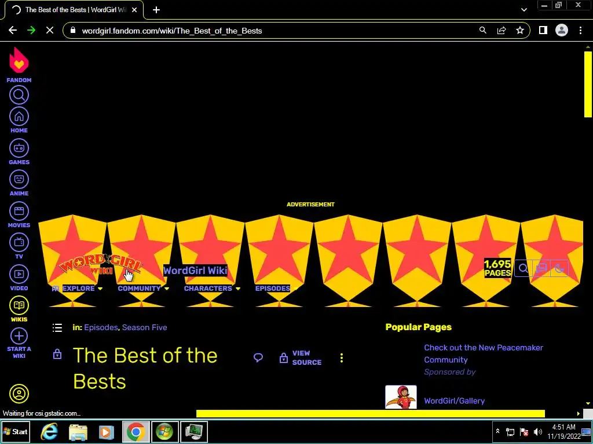The height and width of the screenshot is (444, 593).
Task: Open the Episodes category link
Action: pos(101,327)
